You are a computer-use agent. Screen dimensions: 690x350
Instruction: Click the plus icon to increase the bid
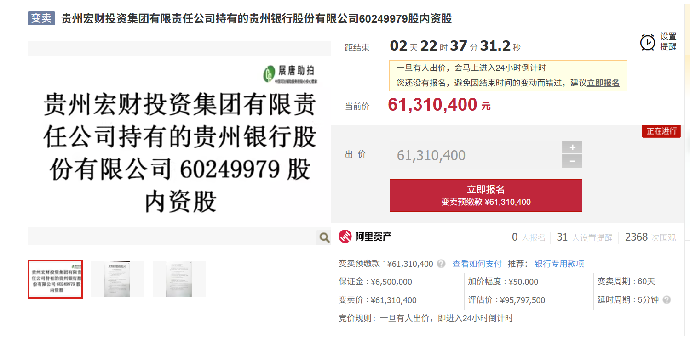click(572, 147)
